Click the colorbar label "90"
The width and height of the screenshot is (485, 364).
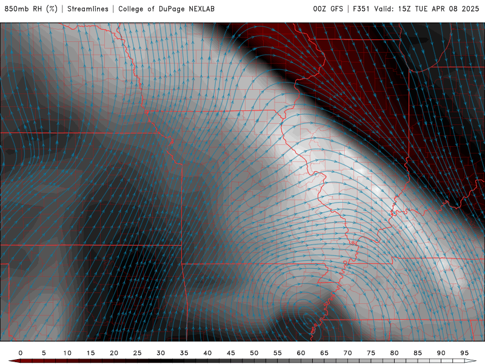(441, 353)
